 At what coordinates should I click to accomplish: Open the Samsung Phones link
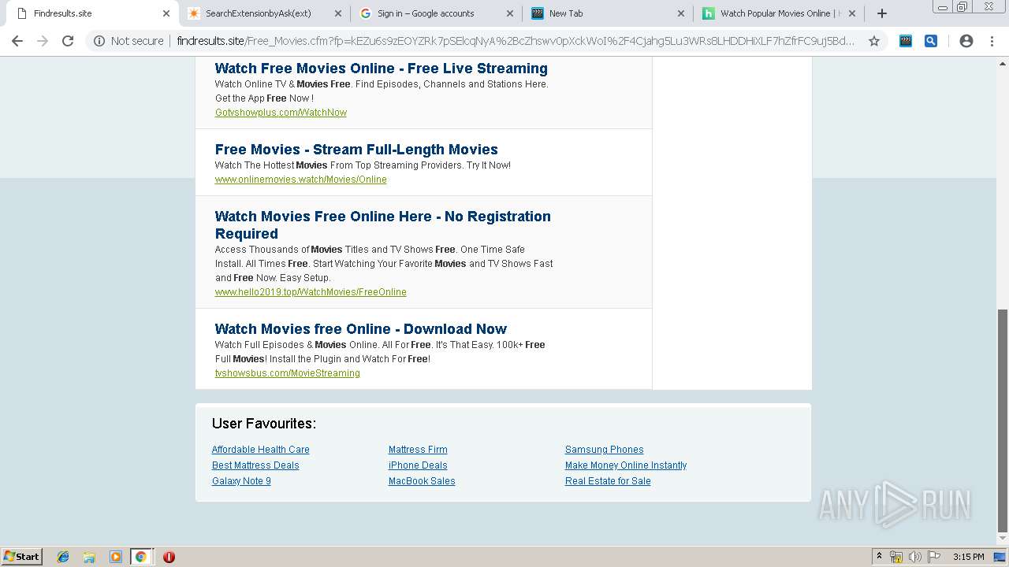604,450
